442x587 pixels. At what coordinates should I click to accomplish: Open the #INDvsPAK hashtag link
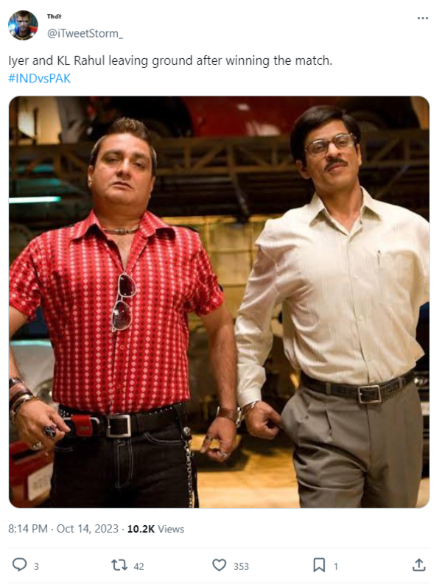tap(39, 78)
